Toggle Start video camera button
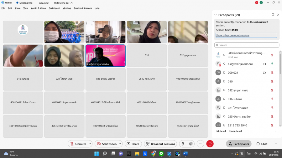 pos(107,144)
